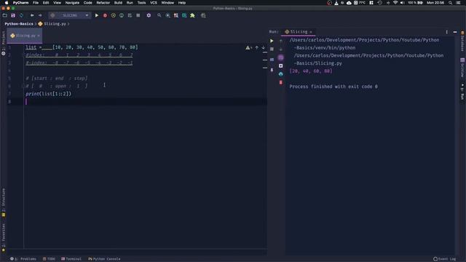The width and height of the screenshot is (466, 262).
Task: Open macOS Spotlight search in the menu bar
Action: [x=450, y=3]
